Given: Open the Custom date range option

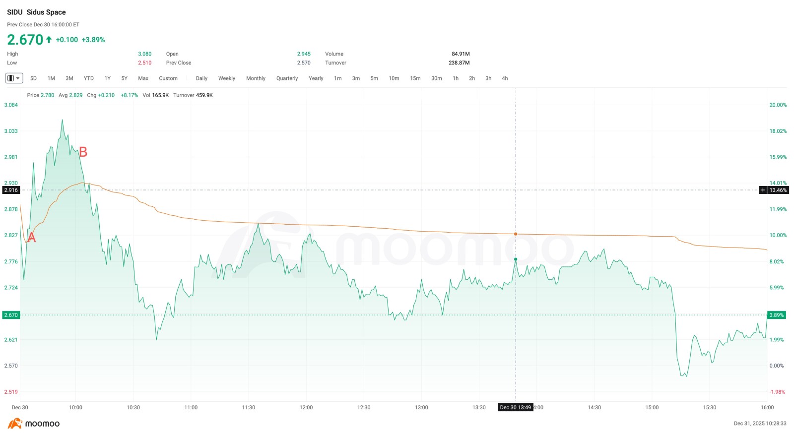Looking at the screenshot, I should [x=168, y=78].
